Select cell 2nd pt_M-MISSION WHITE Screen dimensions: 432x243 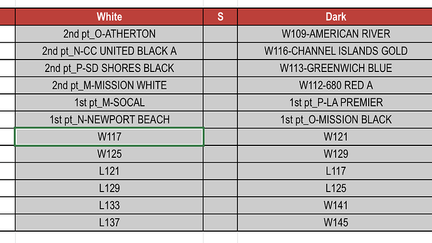coord(110,85)
